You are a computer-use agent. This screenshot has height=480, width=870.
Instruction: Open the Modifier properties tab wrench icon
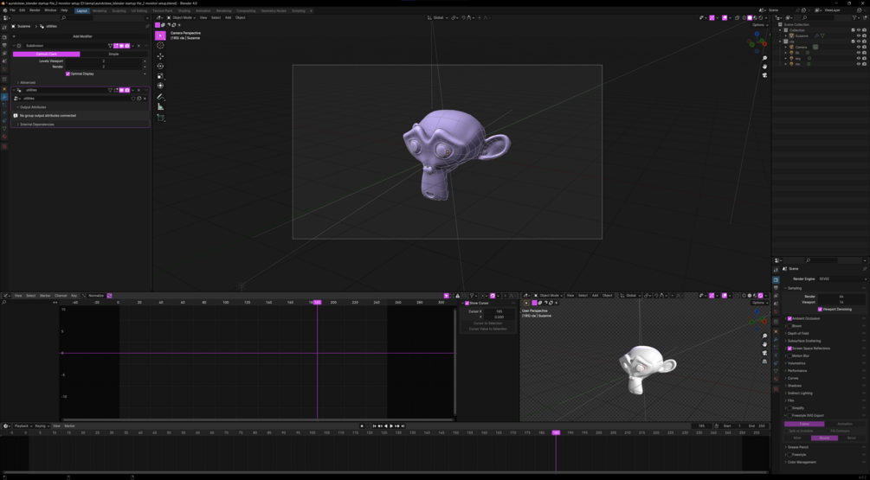4,97
